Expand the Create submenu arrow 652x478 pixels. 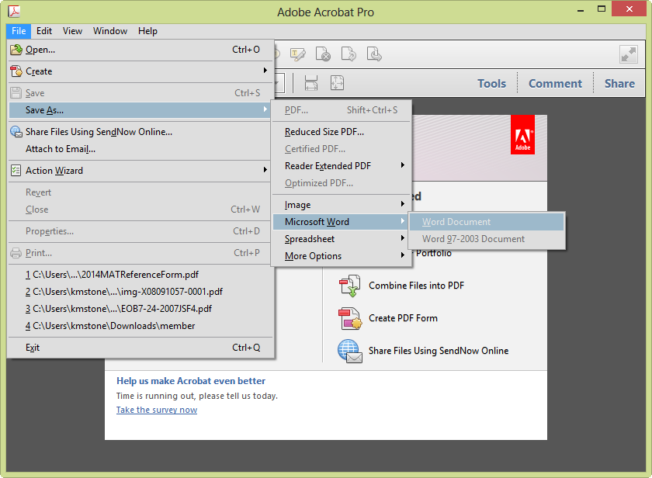[265, 71]
